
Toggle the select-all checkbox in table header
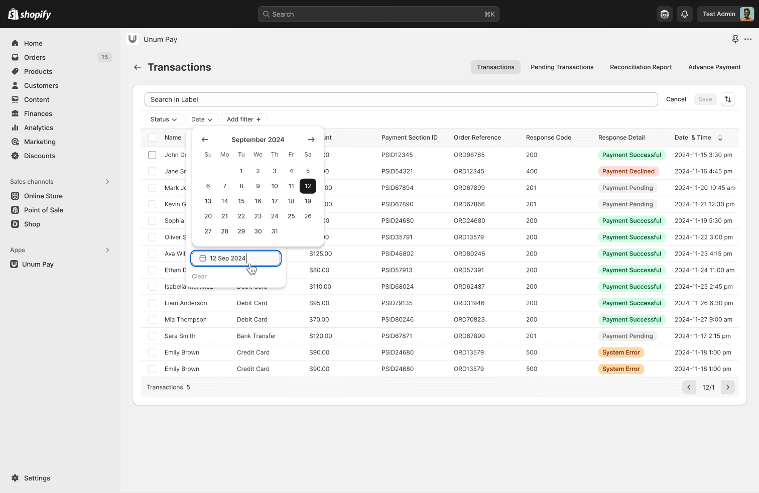(x=152, y=138)
